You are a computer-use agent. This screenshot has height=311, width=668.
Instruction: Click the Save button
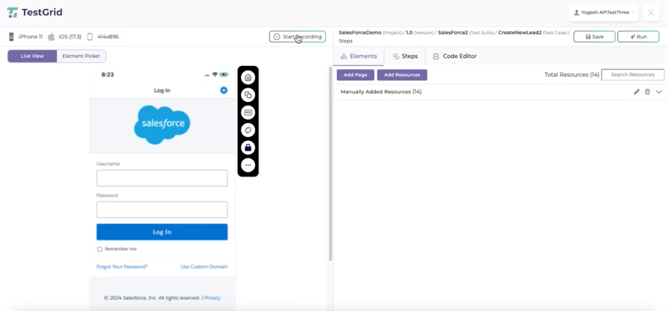594,37
